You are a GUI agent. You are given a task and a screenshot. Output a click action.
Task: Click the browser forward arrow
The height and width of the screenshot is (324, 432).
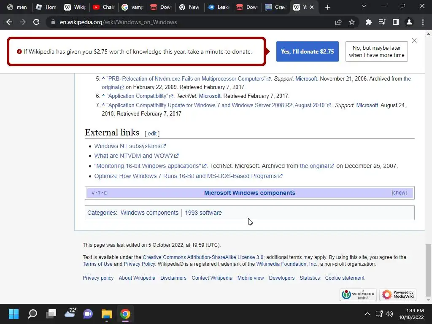click(x=23, y=22)
